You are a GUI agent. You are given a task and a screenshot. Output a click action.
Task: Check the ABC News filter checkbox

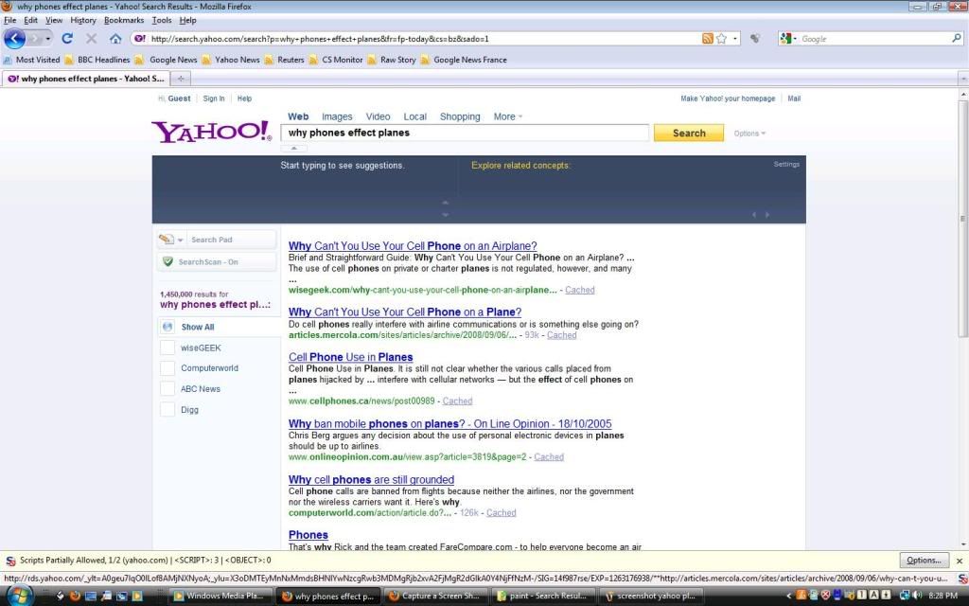tap(167, 389)
